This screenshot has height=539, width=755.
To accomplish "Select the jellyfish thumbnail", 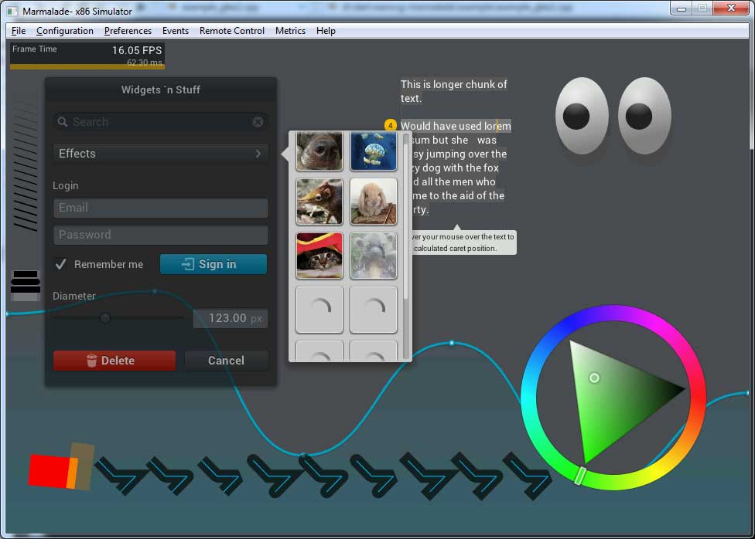I will (x=374, y=151).
